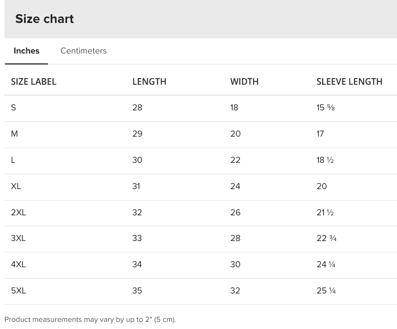Pick the 3XL size label
Image resolution: width=397 pixels, height=329 pixels.
coord(19,238)
